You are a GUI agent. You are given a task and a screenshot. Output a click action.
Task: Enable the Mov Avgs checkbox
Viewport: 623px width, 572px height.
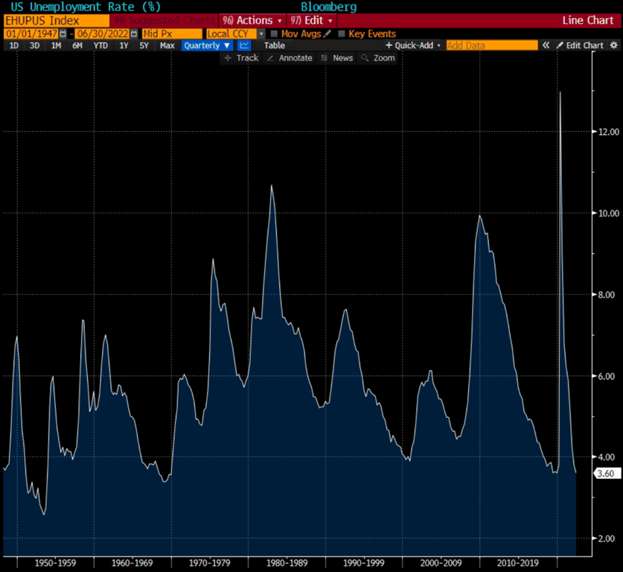[x=274, y=34]
